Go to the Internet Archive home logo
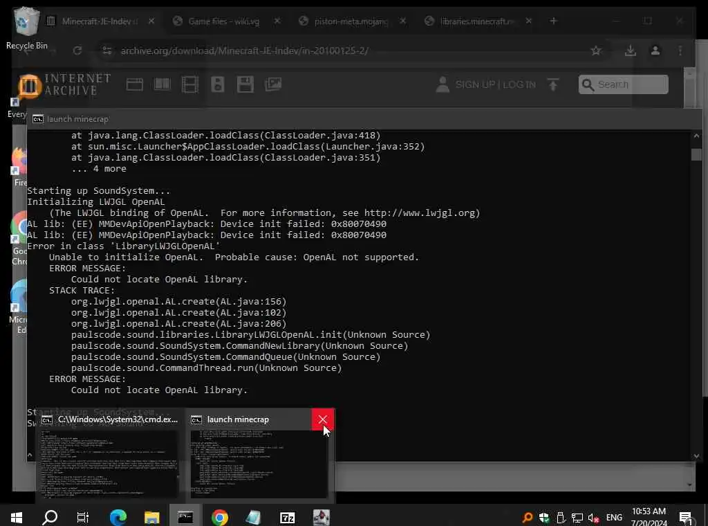The height and width of the screenshot is (526, 708). [64, 84]
